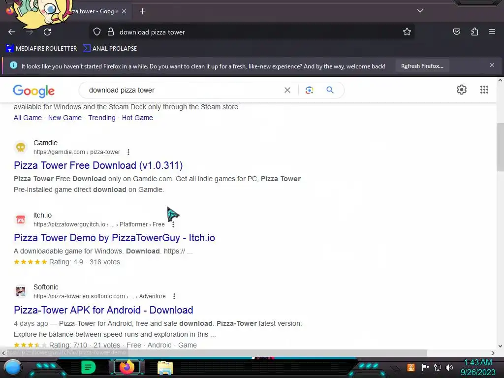Open the All Game sitelink
Screen dimensions: 504x378
click(x=28, y=118)
